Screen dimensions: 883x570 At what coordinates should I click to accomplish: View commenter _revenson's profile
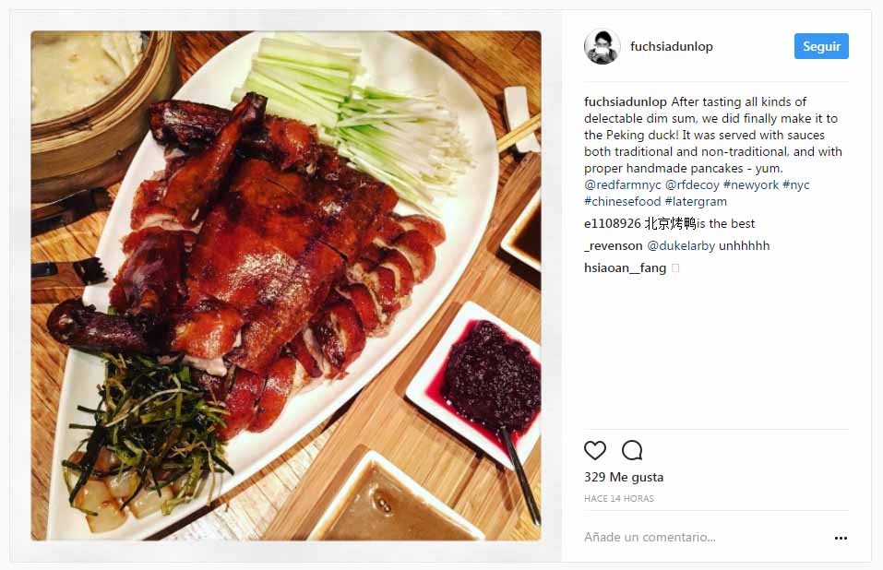point(614,246)
